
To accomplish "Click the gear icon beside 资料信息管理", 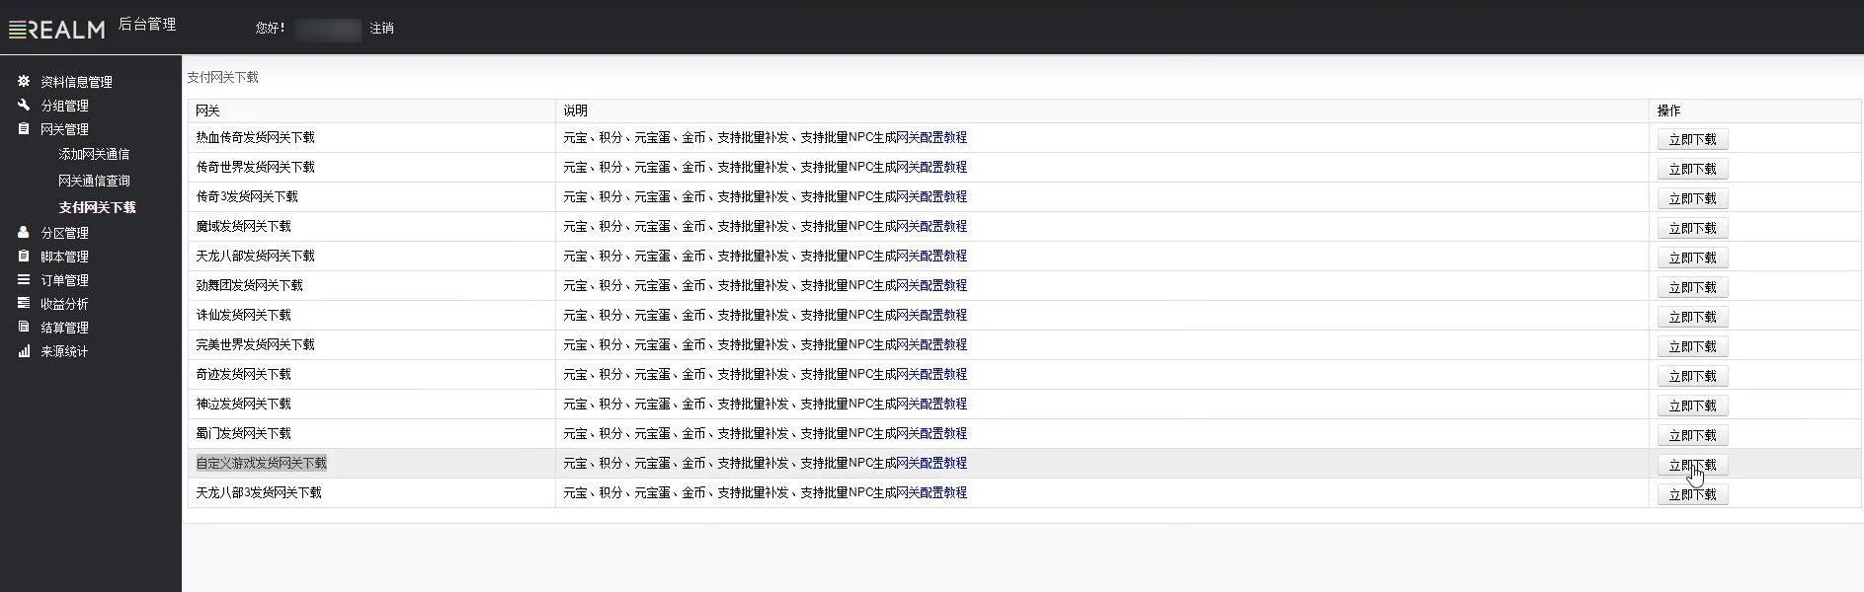I will [x=24, y=81].
